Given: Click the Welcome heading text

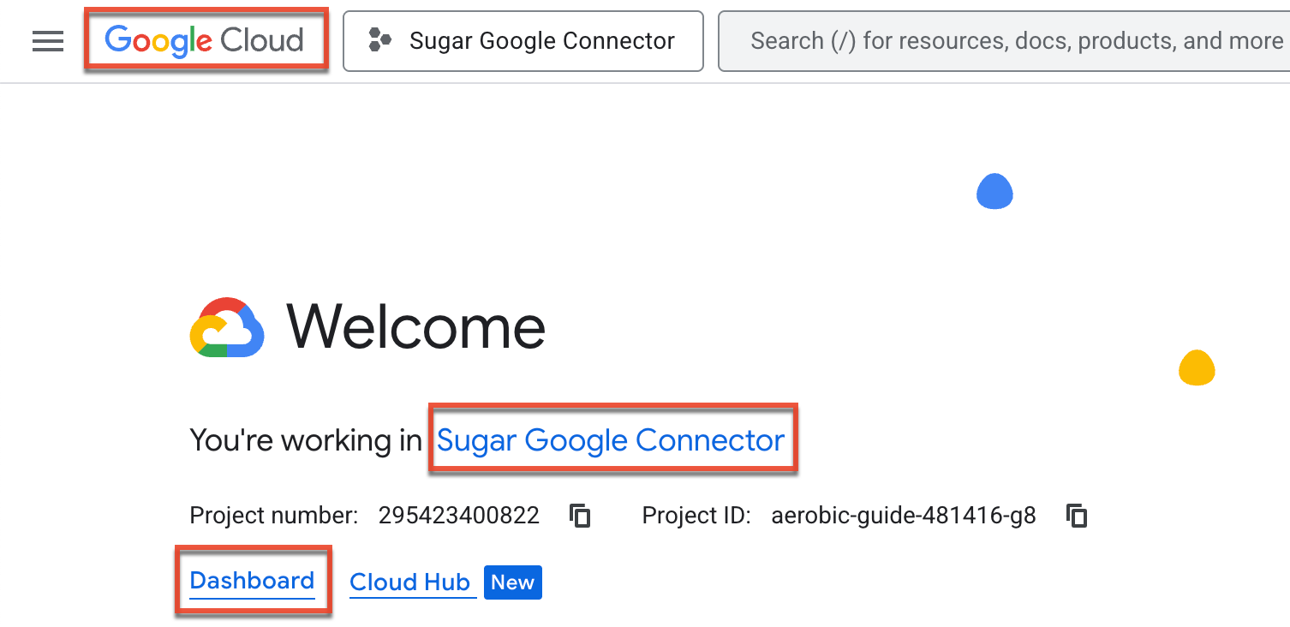Looking at the screenshot, I should [x=415, y=327].
